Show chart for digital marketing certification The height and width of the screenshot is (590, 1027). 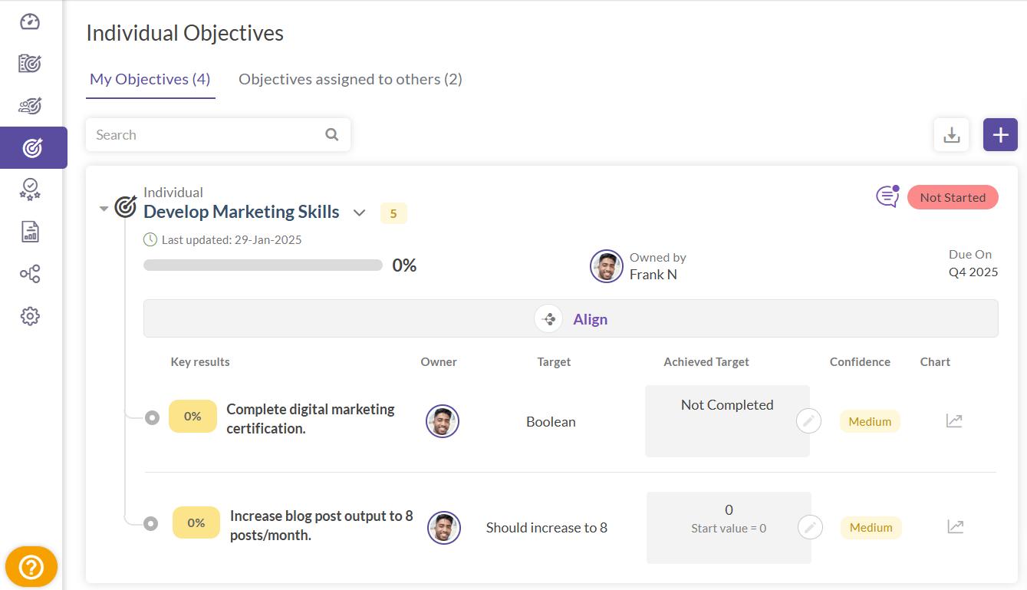pyautogui.click(x=954, y=420)
